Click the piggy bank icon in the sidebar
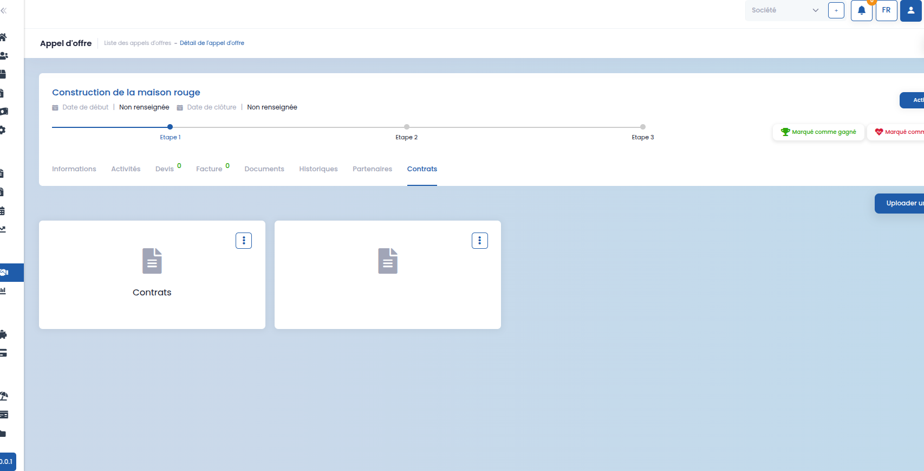The height and width of the screenshot is (471, 924). [3, 334]
